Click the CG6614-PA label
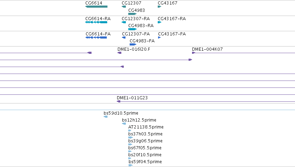The width and height of the screenshot is (295, 167). (x=98, y=34)
